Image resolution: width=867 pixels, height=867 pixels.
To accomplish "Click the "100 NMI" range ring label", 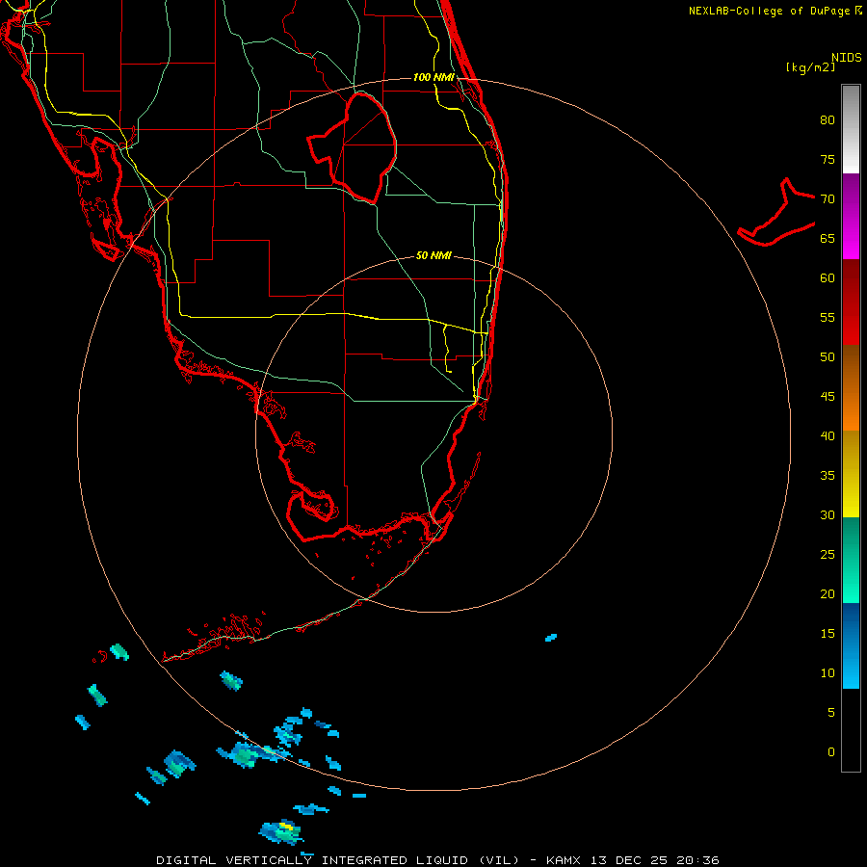I will pos(433,77).
